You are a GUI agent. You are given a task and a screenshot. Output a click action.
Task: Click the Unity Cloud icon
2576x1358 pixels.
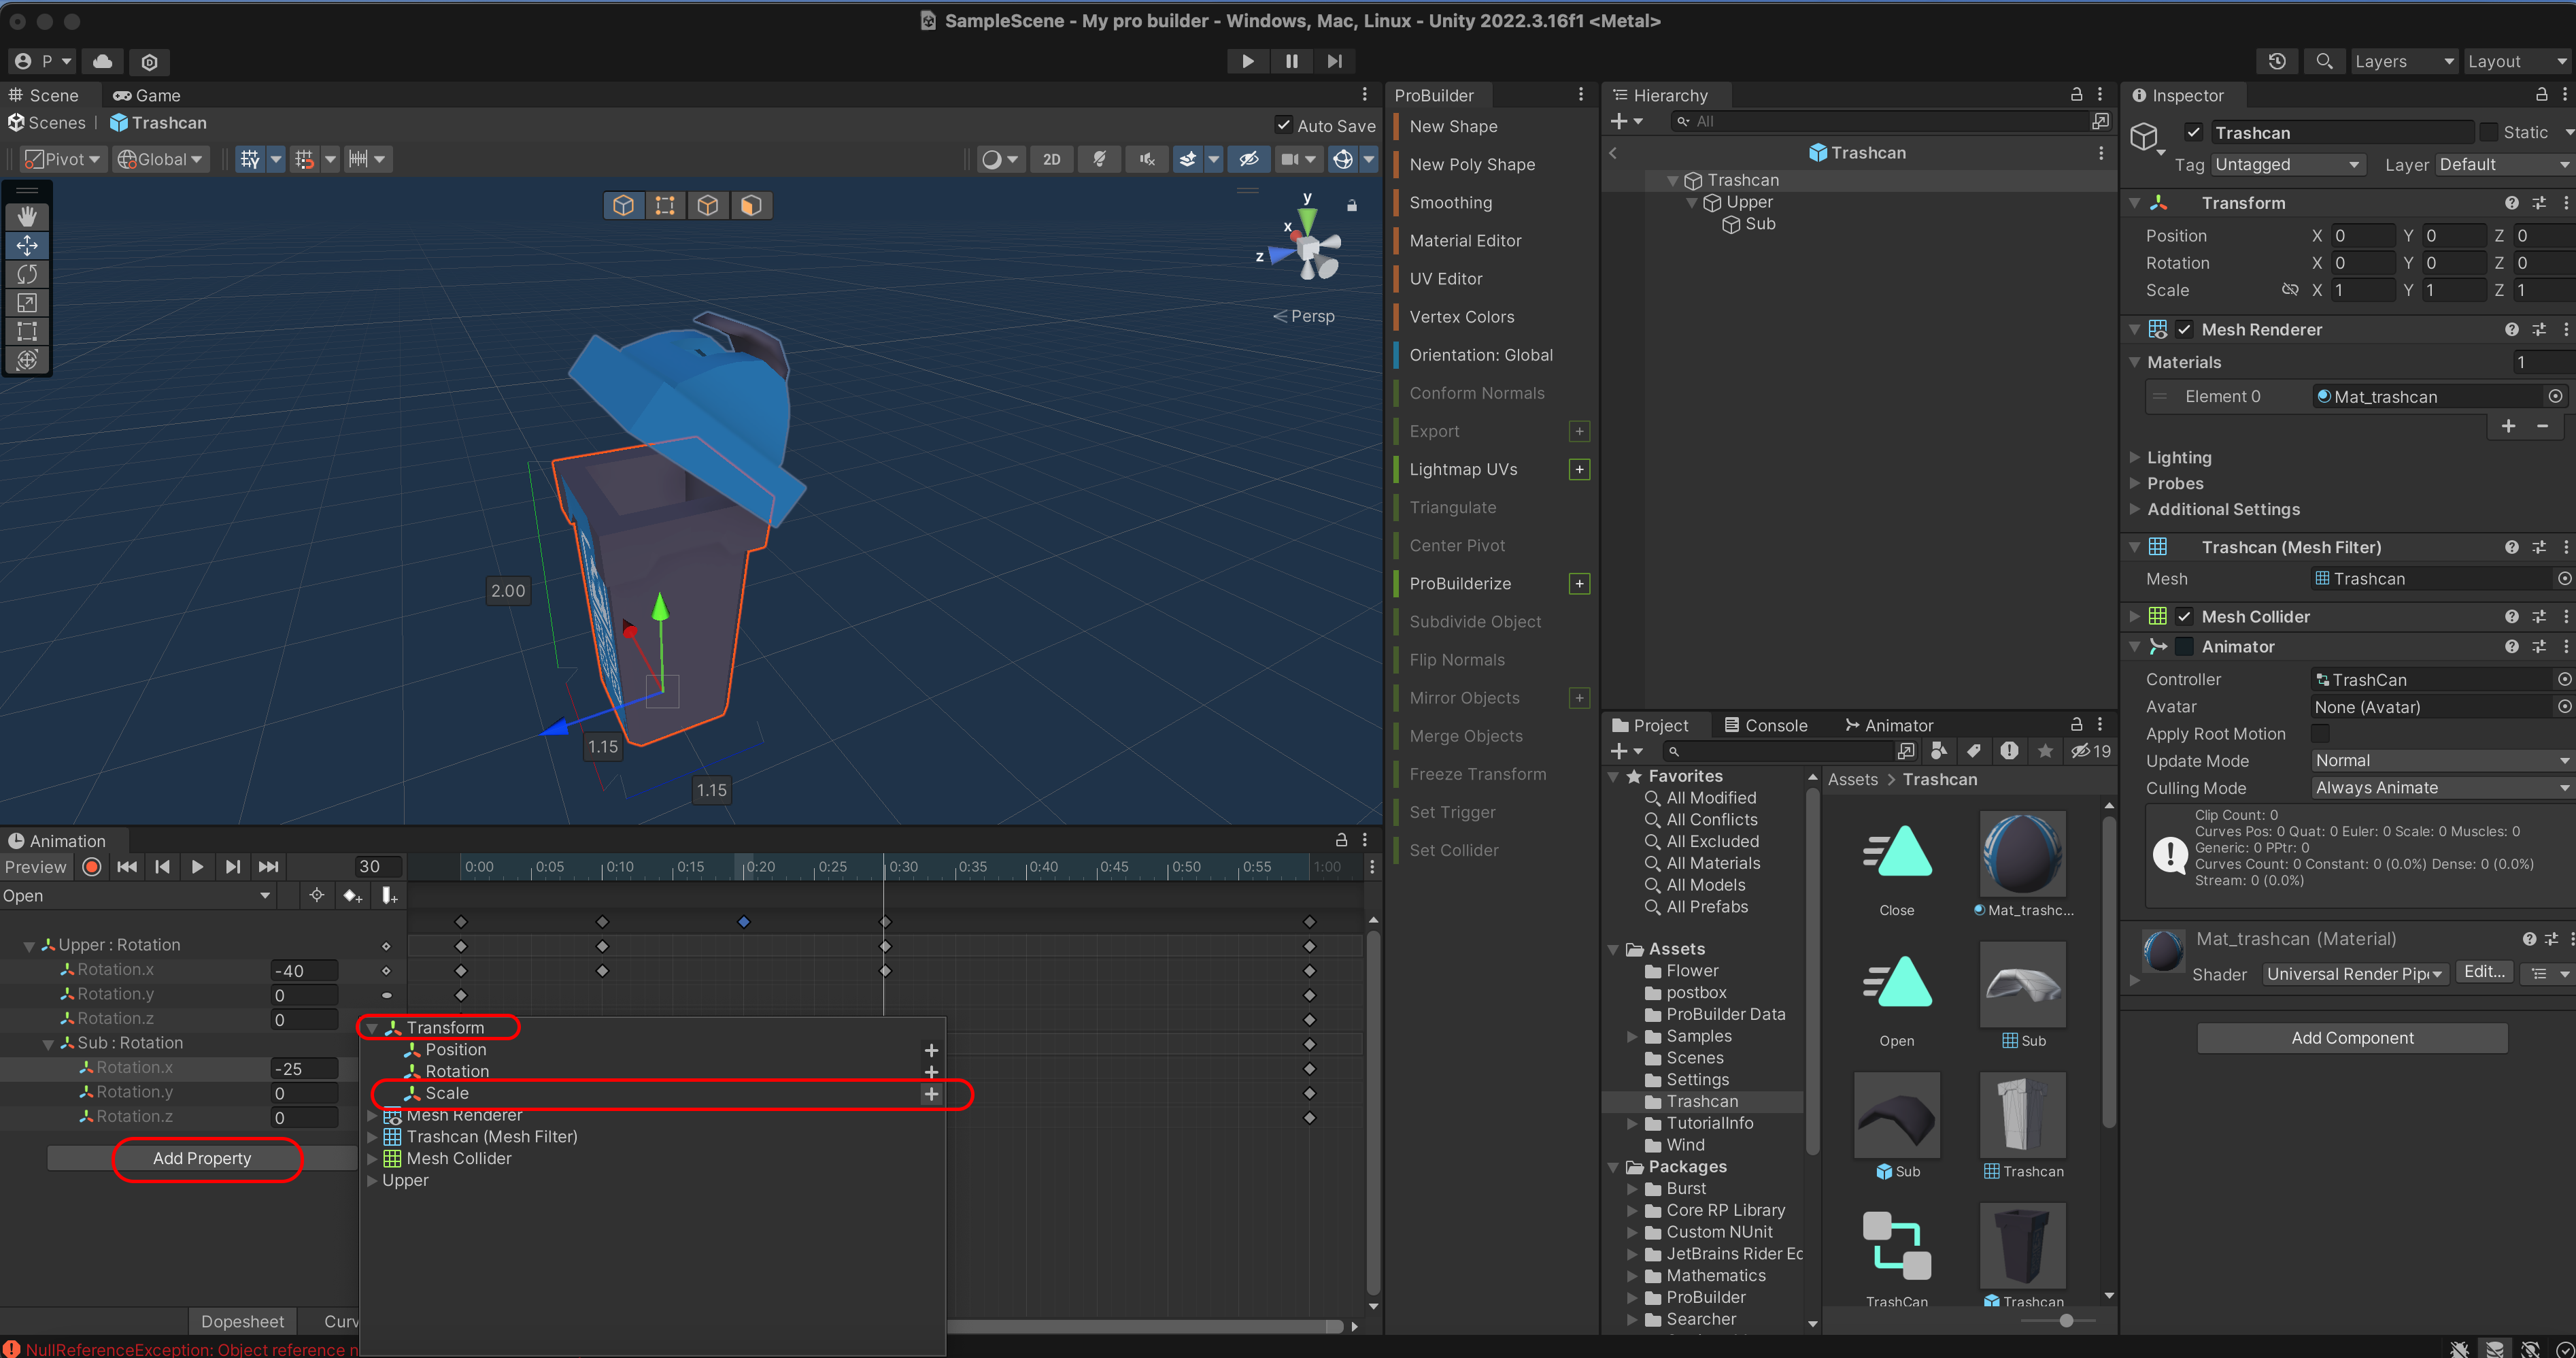103,62
